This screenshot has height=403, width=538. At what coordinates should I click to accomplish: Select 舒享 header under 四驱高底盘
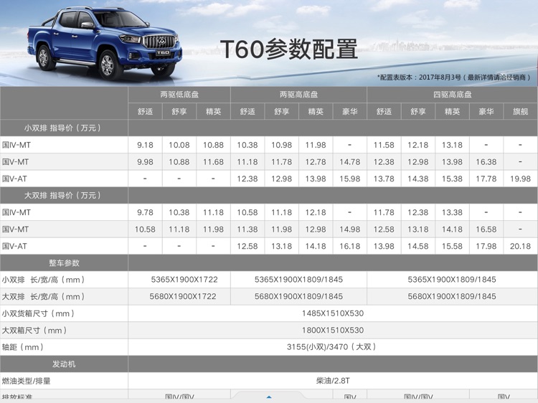click(x=418, y=111)
